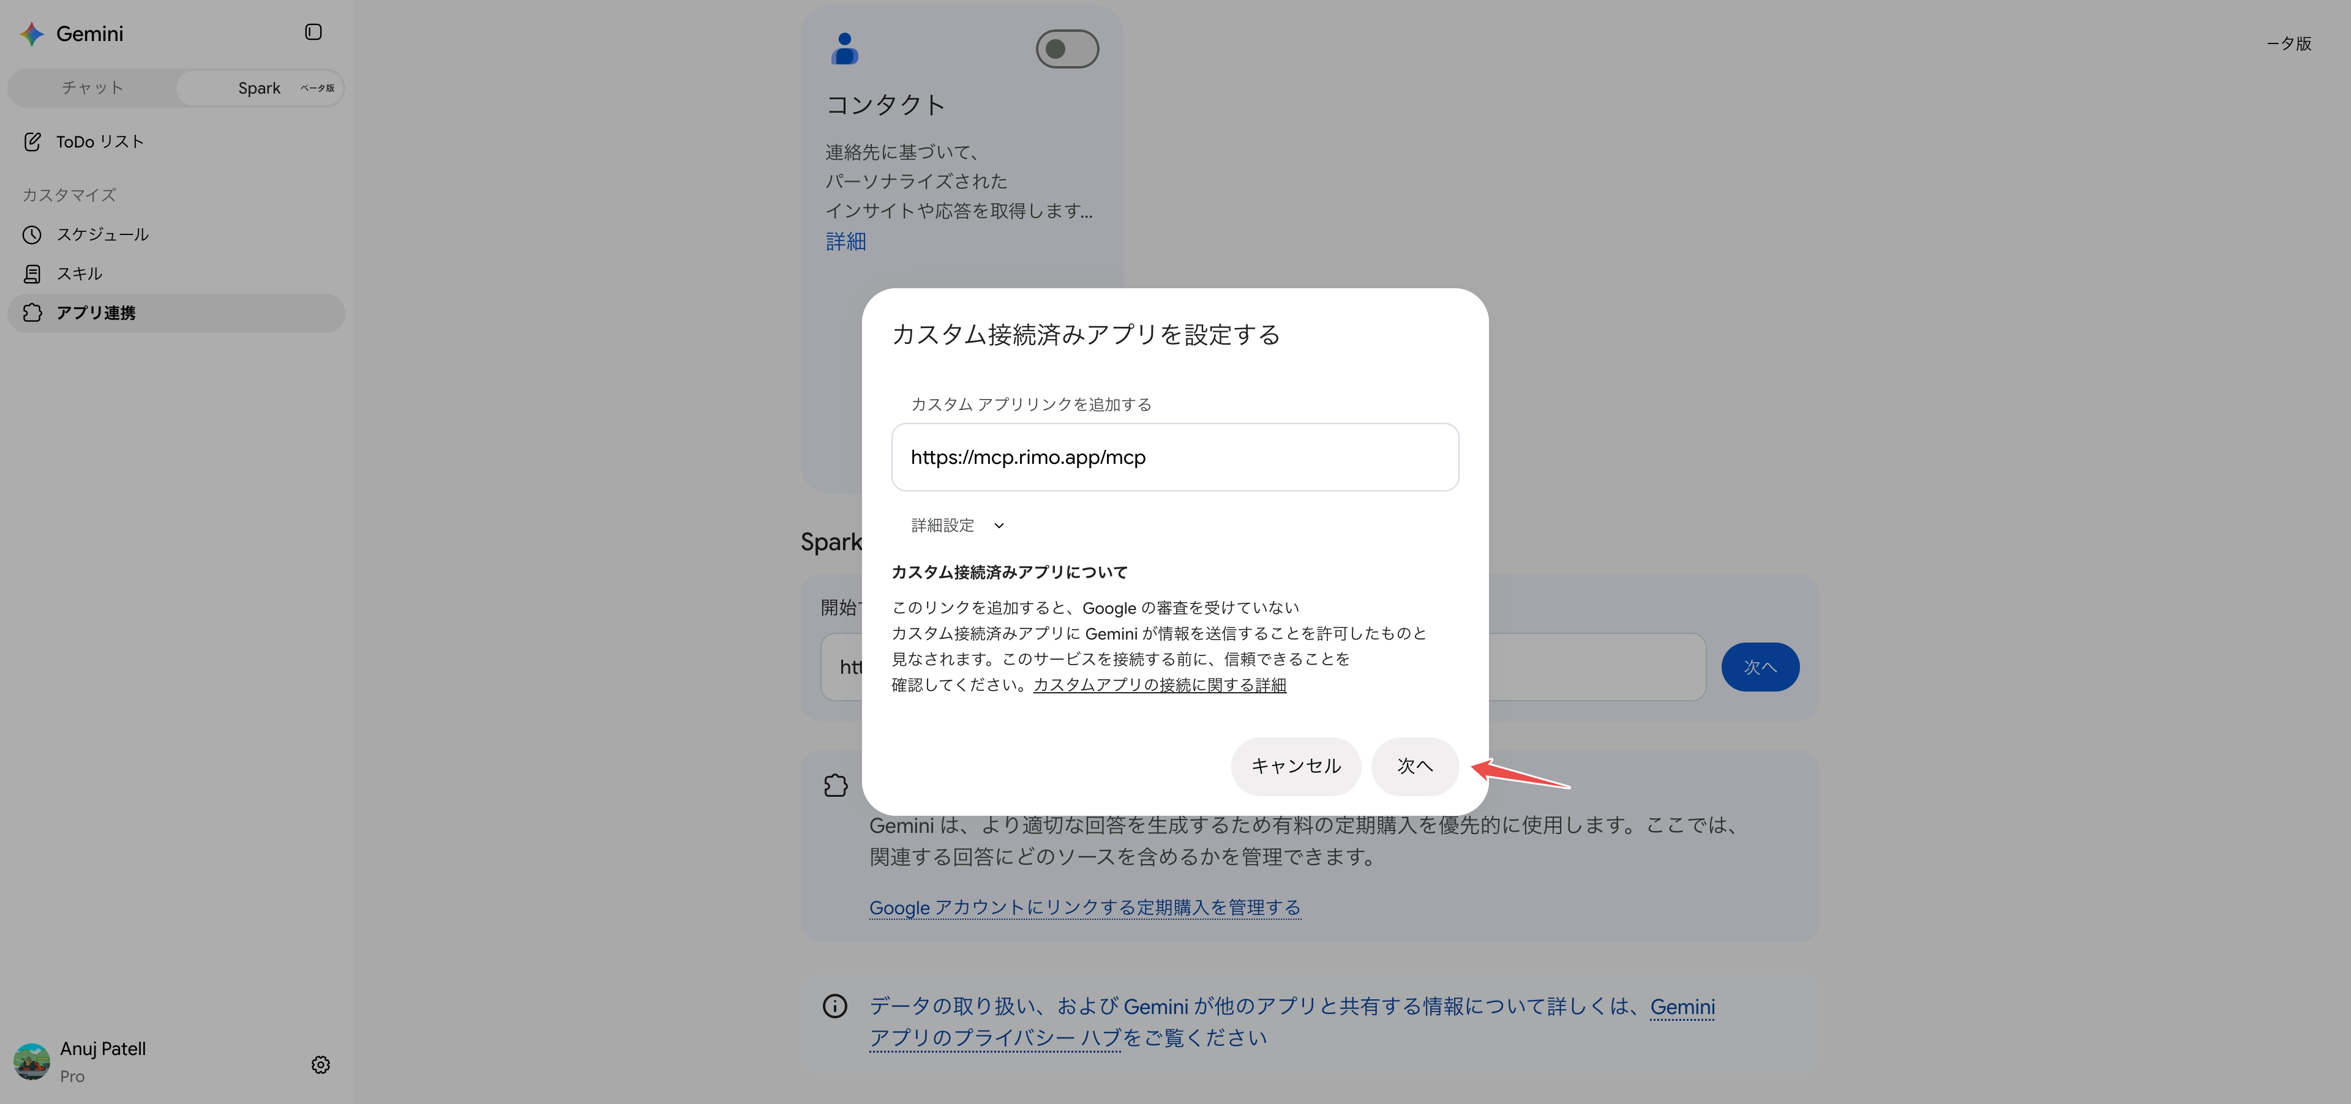Expand 詳細設定 dropdown
The image size is (2351, 1104).
point(958,526)
